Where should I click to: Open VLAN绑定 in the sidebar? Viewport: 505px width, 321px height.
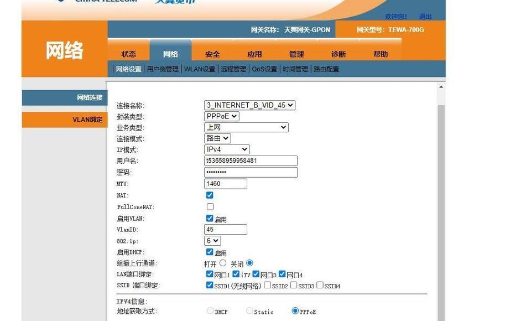pyautogui.click(x=65, y=120)
